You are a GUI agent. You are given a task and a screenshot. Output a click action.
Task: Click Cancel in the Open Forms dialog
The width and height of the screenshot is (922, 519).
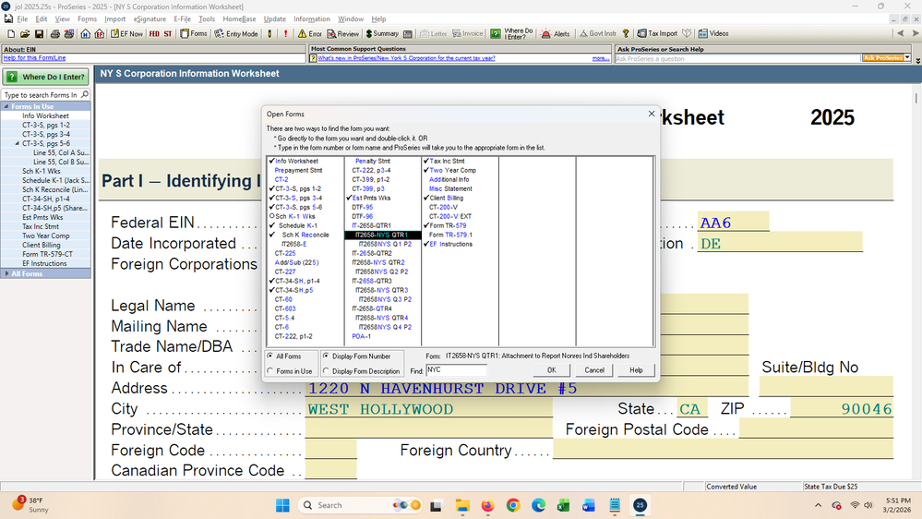[x=594, y=370]
